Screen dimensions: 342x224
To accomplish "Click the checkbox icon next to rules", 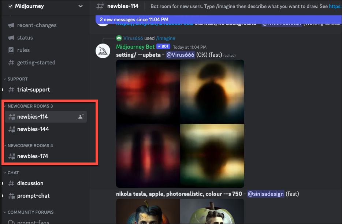I will 11,50.
